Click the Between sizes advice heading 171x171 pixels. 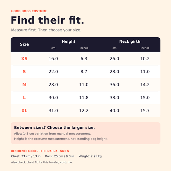coord(55,127)
